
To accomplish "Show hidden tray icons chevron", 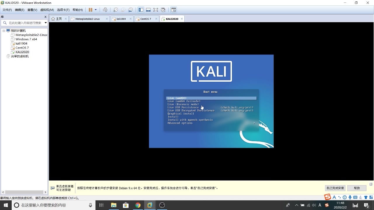I will [x=297, y=205].
